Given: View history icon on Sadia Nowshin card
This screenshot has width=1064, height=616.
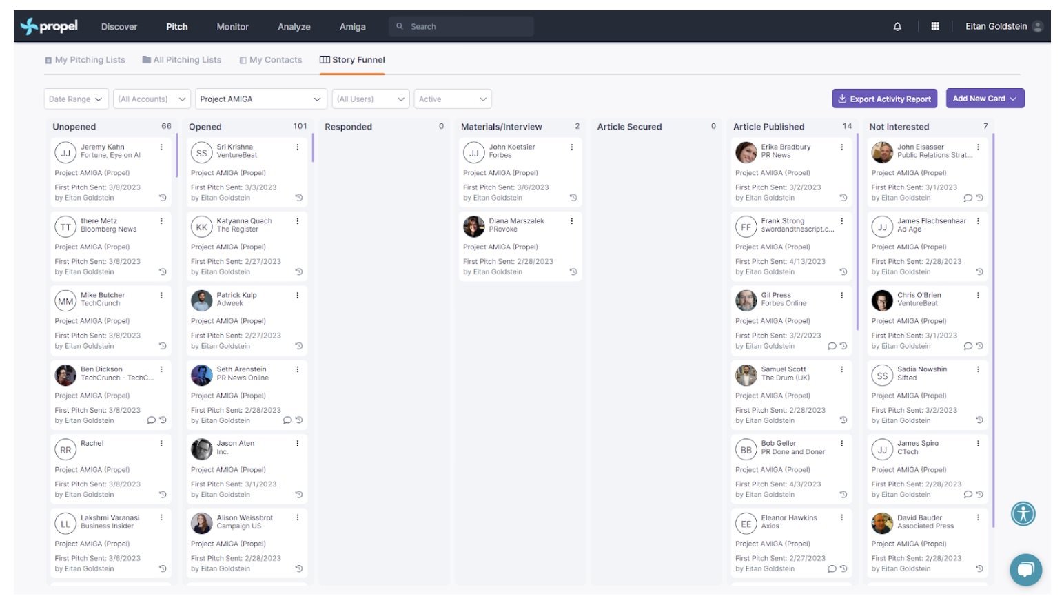Looking at the screenshot, I should click(979, 420).
